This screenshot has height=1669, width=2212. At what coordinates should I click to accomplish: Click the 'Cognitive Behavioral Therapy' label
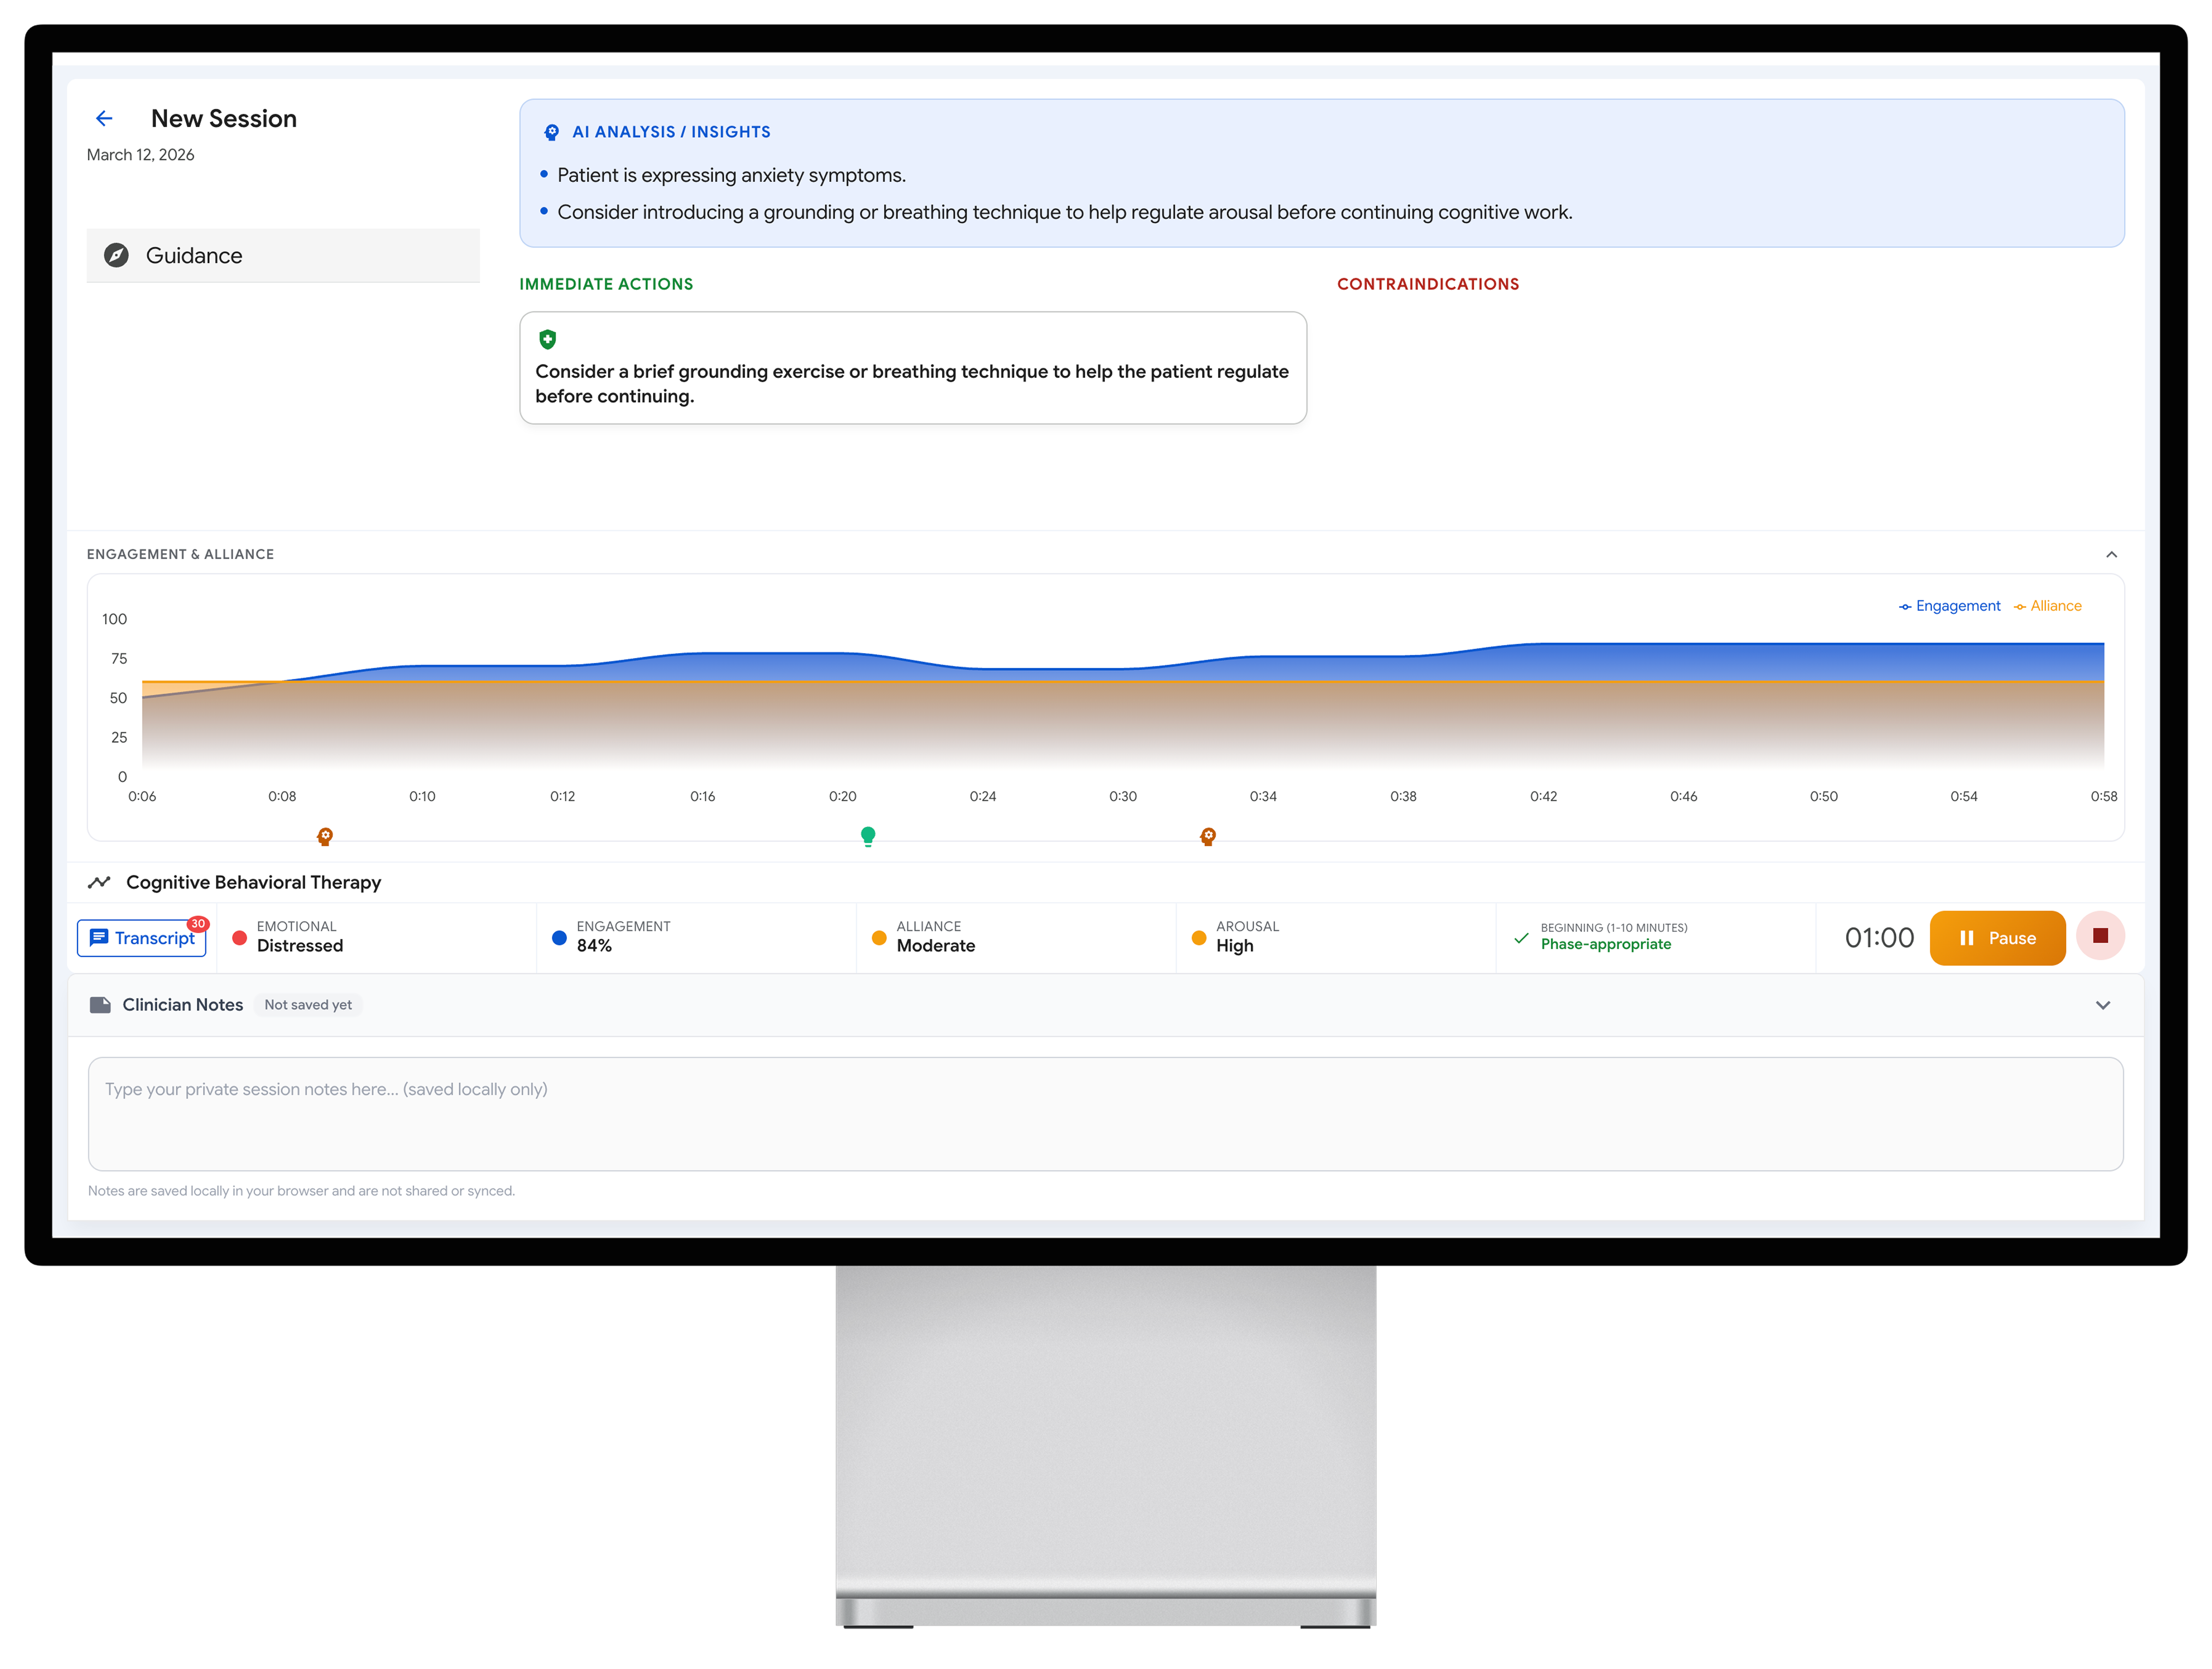point(254,882)
